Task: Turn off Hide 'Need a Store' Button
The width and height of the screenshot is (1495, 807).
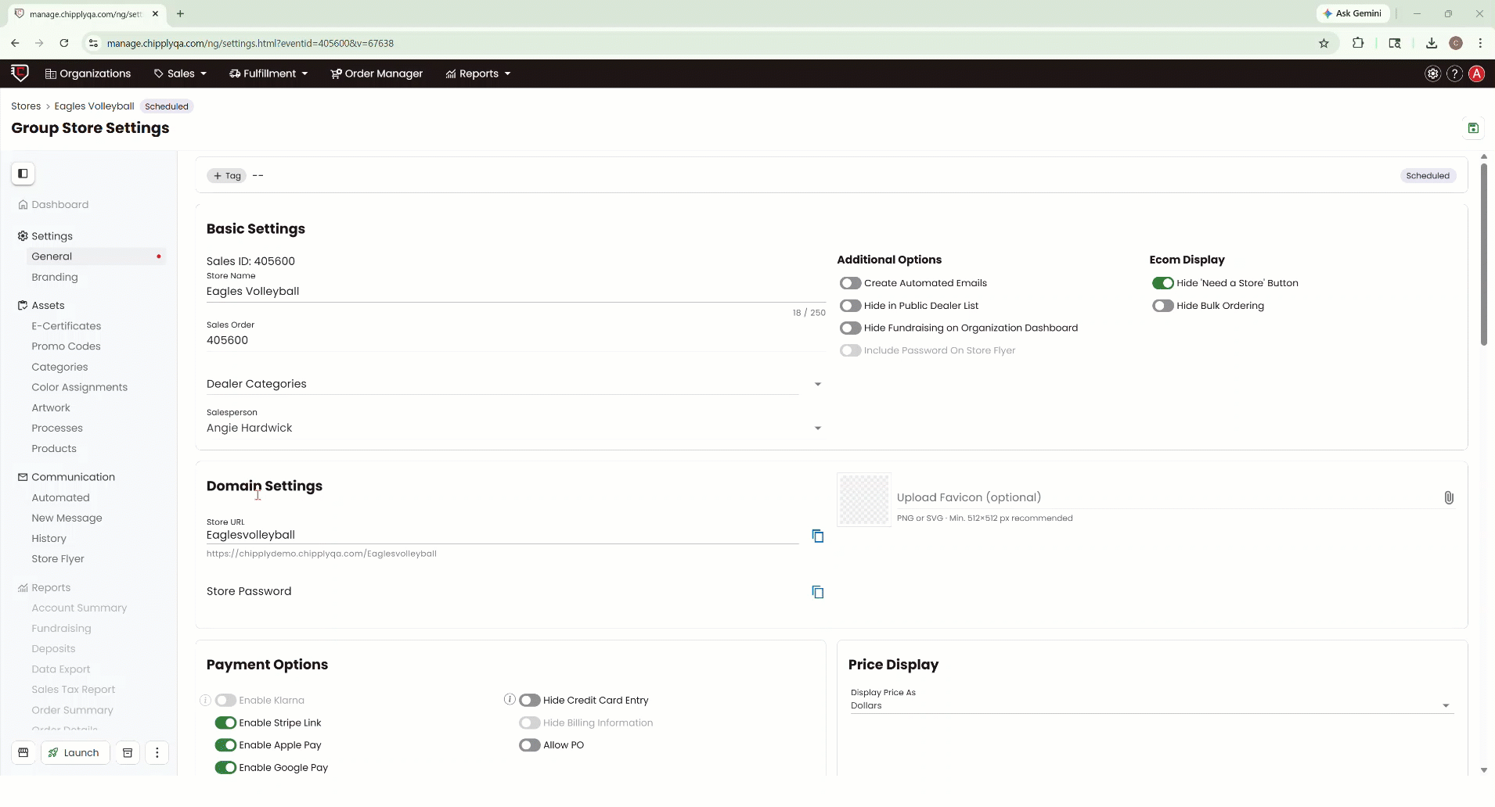Action: [x=1162, y=283]
